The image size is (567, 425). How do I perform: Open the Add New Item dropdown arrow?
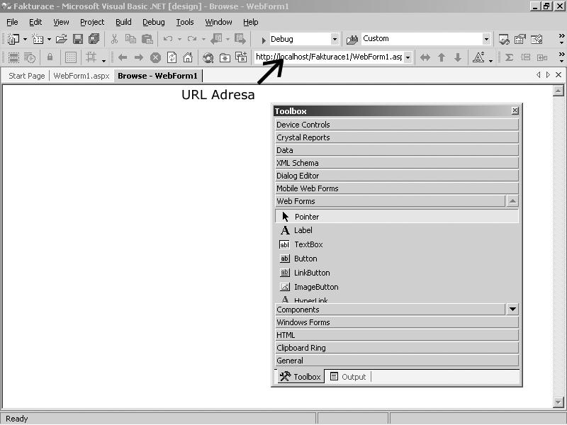pos(49,39)
